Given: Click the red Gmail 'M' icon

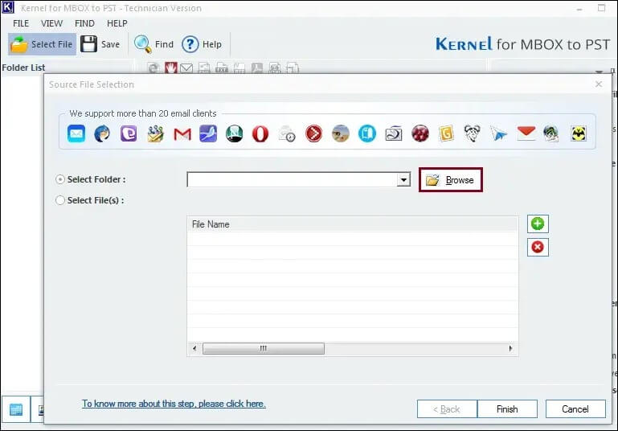Looking at the screenshot, I should click(x=182, y=134).
